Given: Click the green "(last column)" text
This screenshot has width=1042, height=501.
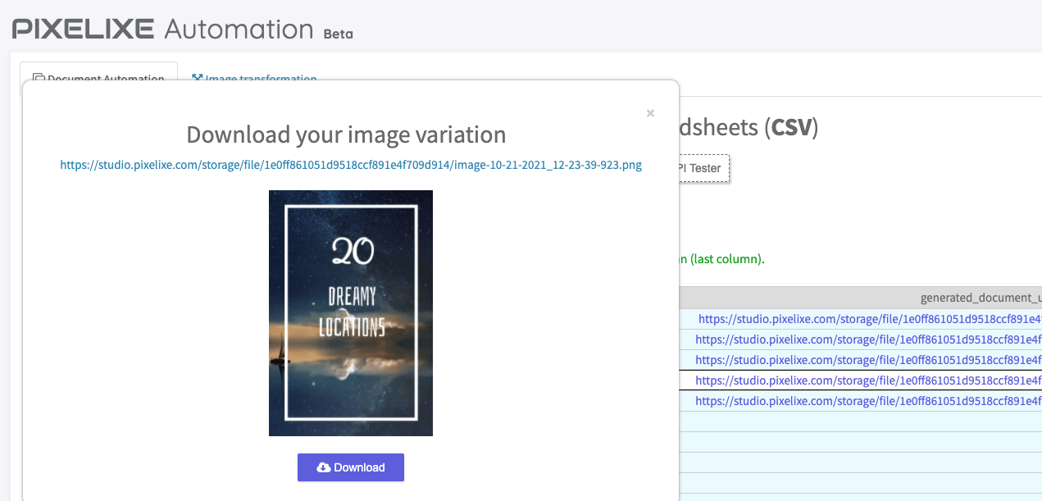Looking at the screenshot, I should [726, 259].
